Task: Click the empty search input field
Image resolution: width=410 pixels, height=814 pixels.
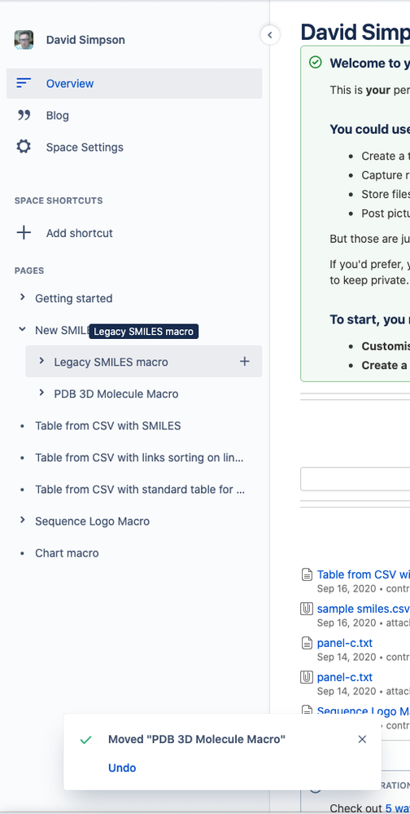Action: click(355, 478)
